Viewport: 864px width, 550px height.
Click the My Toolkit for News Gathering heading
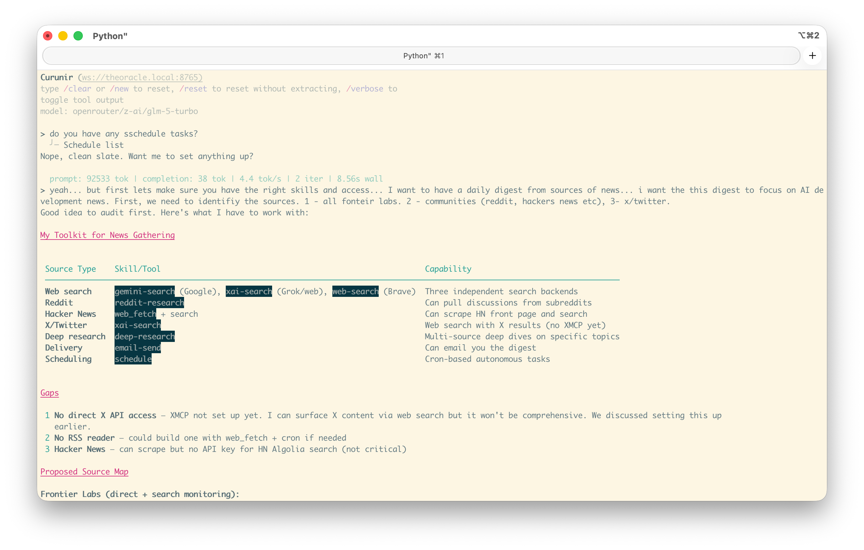pos(107,235)
